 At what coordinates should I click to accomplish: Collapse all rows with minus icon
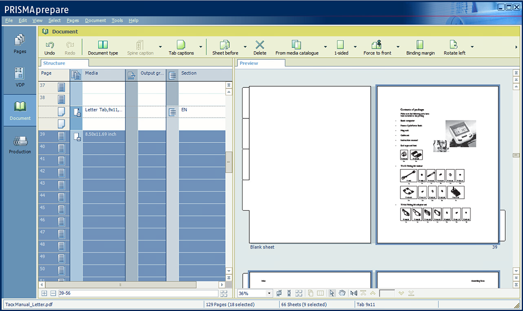[x=53, y=293]
